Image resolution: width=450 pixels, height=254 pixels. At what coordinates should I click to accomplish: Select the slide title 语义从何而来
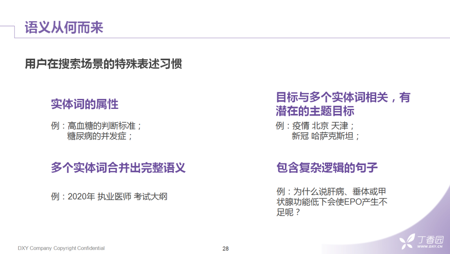click(x=64, y=27)
